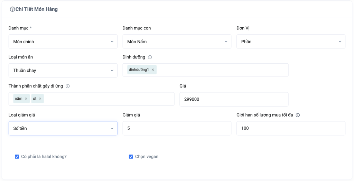Uncheck the Có phải là halal không checkbox
Screen dimensions: 354x181
pos(17,157)
